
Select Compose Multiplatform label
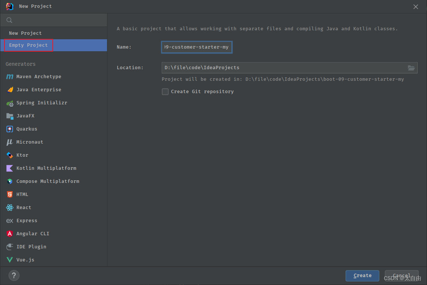coord(48,181)
